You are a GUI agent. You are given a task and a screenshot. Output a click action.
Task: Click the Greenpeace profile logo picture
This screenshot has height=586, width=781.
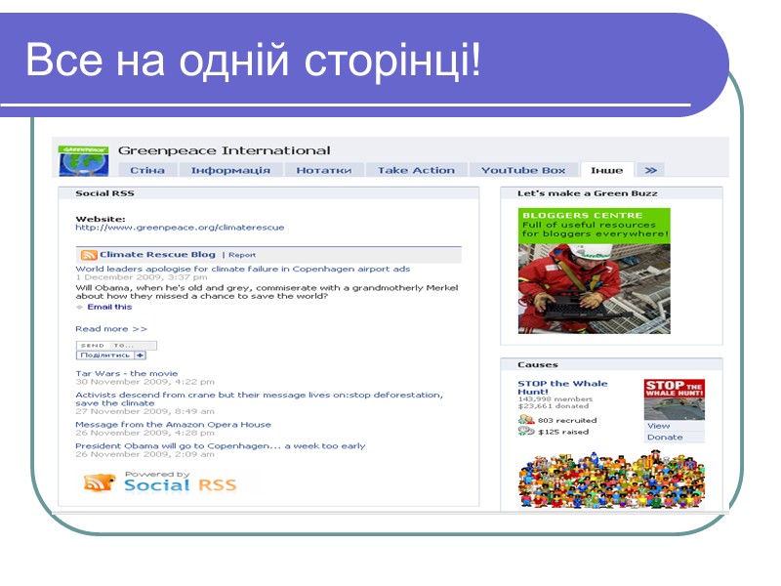83,160
